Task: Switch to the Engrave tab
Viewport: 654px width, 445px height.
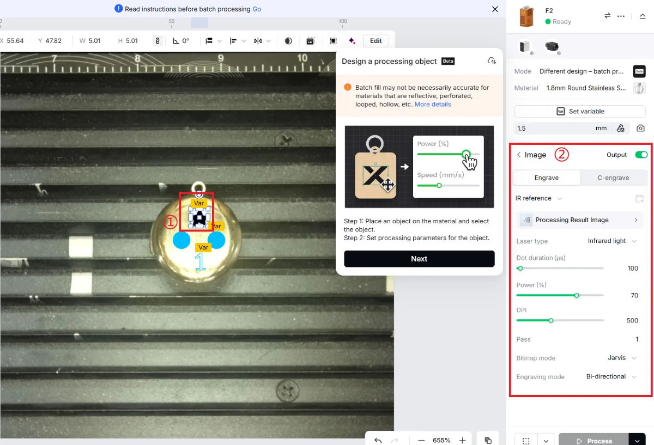Action: coord(547,178)
